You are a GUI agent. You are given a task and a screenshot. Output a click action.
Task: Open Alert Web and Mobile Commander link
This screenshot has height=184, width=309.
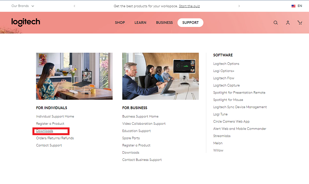(239, 129)
